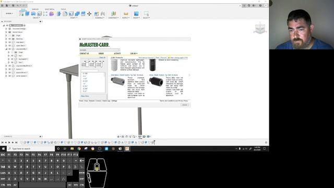This screenshot has width=334, height=188.
Task: Select the Press Pull tool
Action: (59, 14)
